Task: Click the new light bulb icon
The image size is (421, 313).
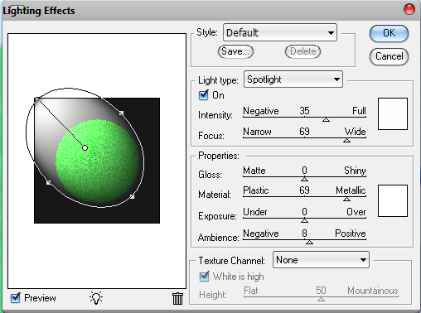Action: tap(96, 298)
